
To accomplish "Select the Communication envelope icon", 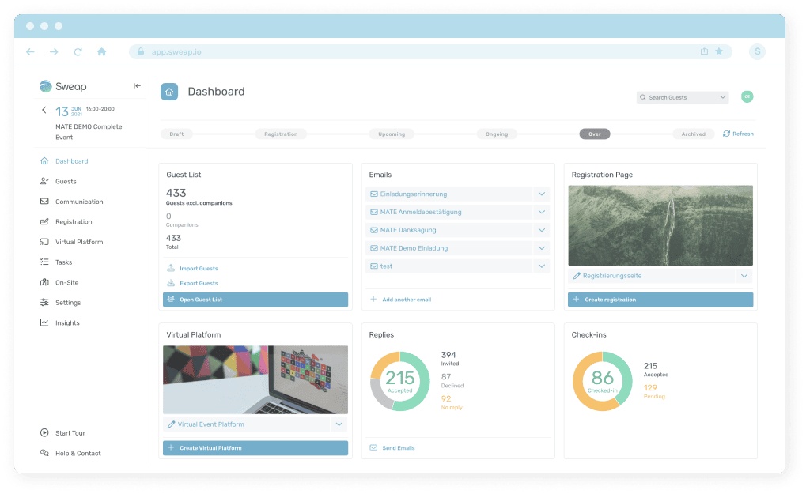I will pyautogui.click(x=44, y=201).
